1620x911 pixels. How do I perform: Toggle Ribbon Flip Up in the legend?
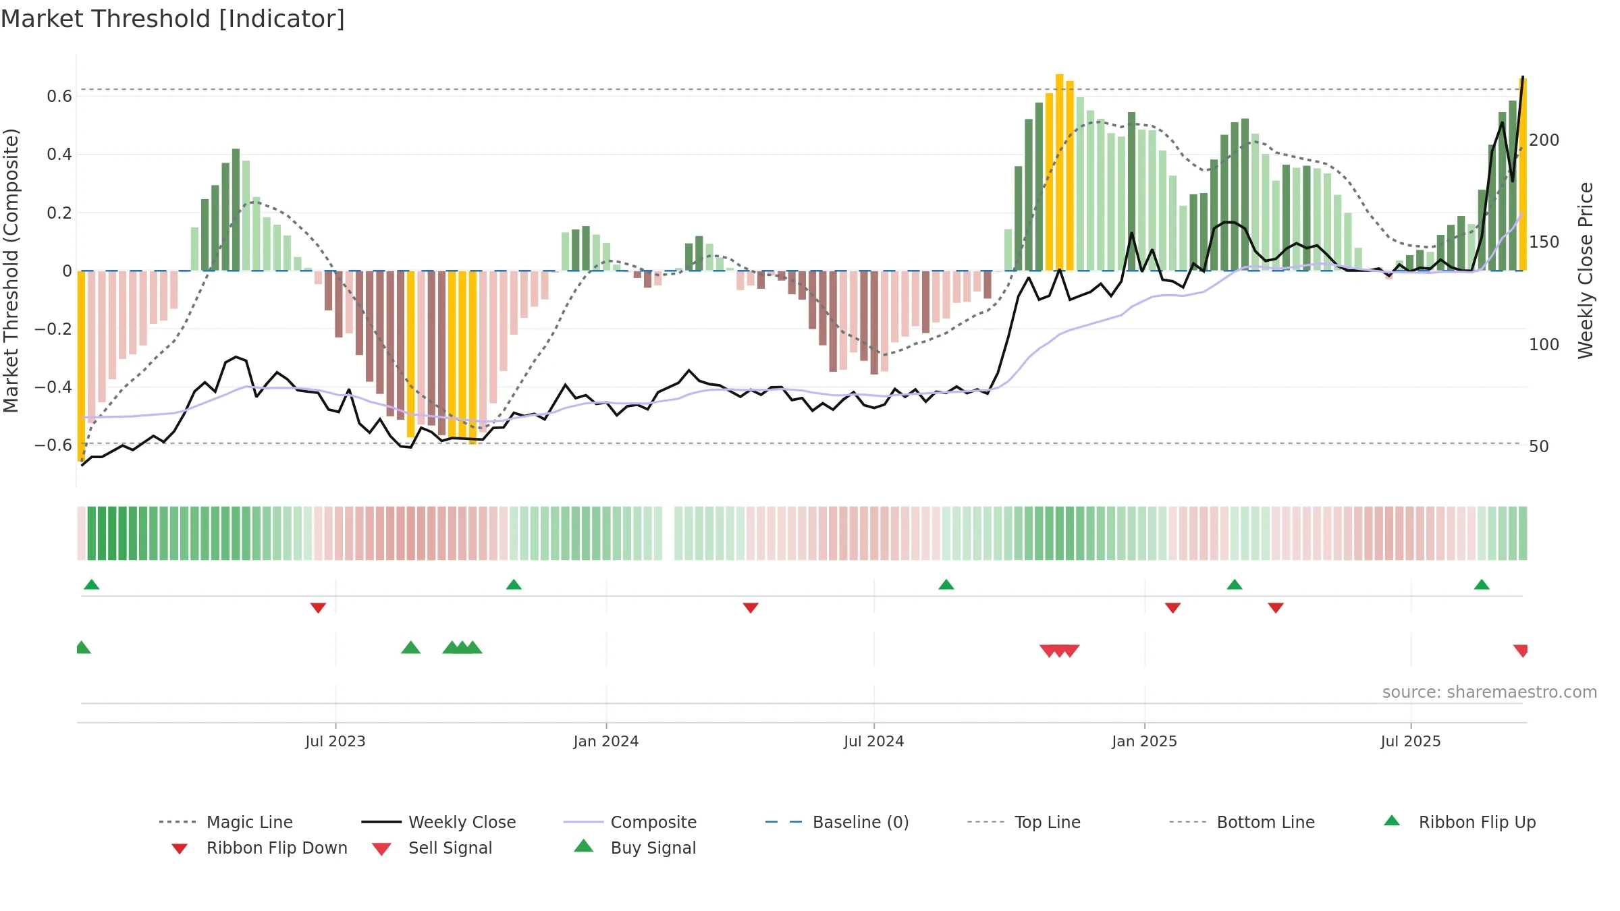pyautogui.click(x=1459, y=822)
